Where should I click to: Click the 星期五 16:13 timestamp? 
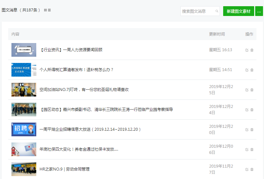click(x=221, y=50)
